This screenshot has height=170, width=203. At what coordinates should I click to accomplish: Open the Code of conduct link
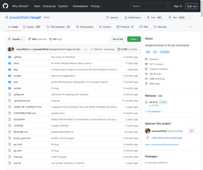[156, 69]
